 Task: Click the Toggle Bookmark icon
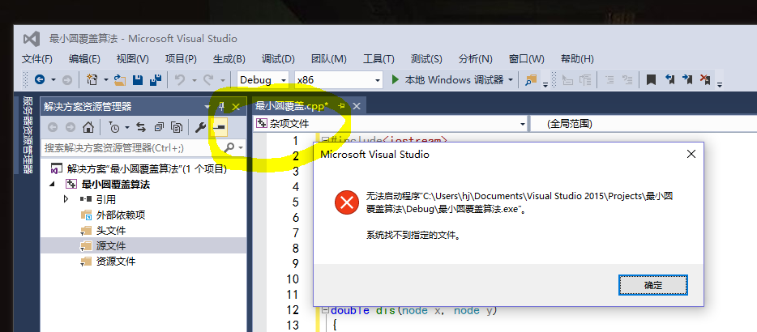(x=652, y=79)
